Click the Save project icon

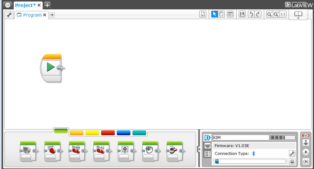pos(242,14)
